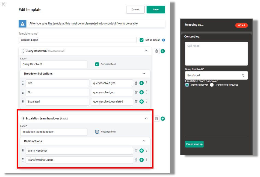Add field after Query Resolved? section
The width and height of the screenshot is (260, 177).
point(163,51)
